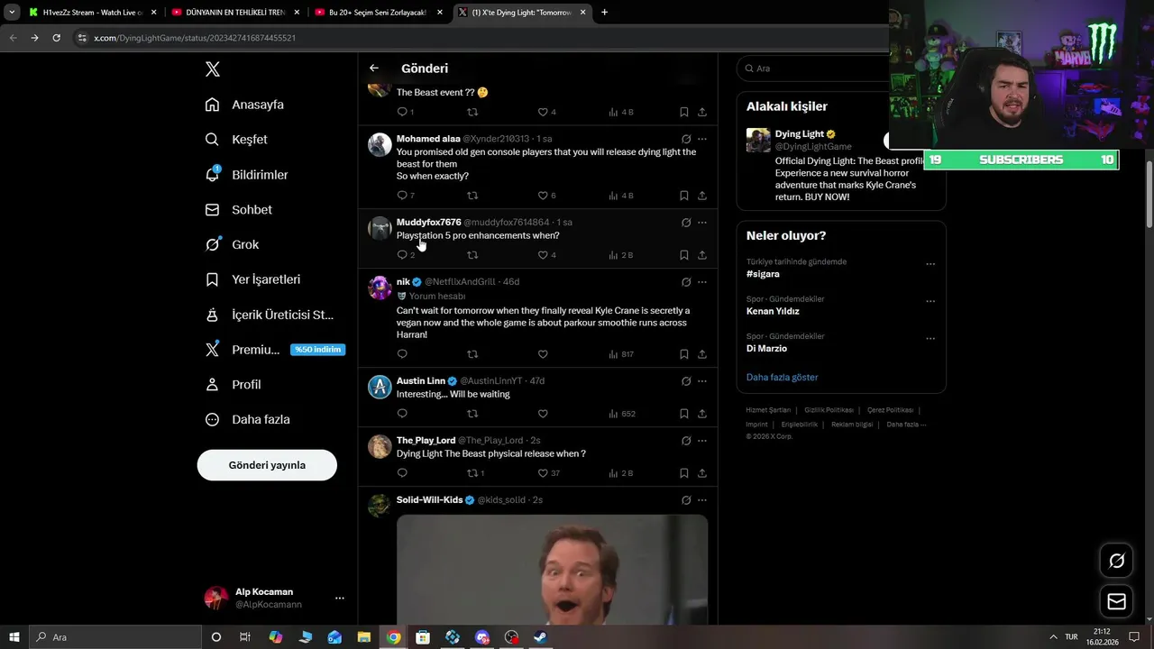Image resolution: width=1154 pixels, height=649 pixels.
Task: Reply to nik's post
Action: pos(402,354)
